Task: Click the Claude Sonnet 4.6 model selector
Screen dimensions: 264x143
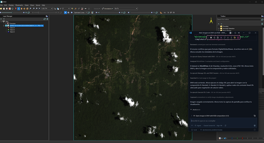Action: tap(209, 125)
